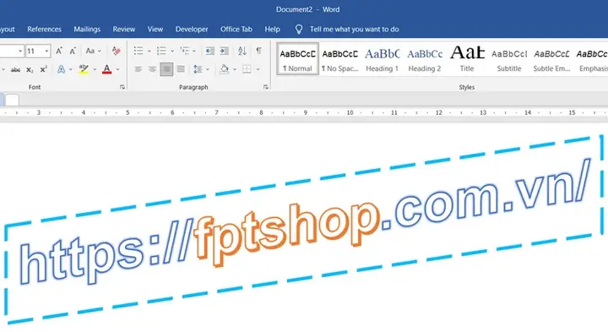Screen dimensions: 608x332
Task: Toggle strikethrough (abc) formatting
Action: point(15,70)
